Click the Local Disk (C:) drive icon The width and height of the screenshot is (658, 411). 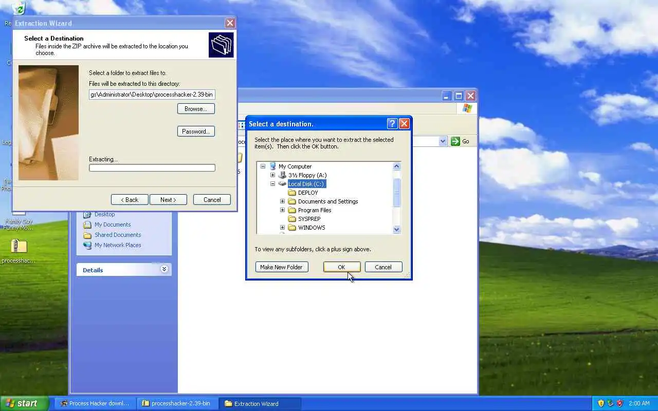(x=282, y=183)
